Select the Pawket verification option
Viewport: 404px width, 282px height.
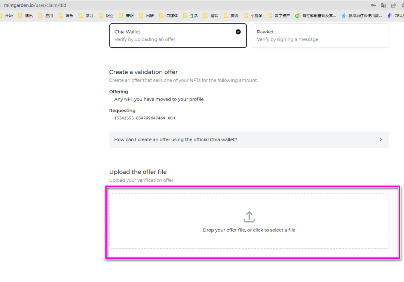pos(320,36)
